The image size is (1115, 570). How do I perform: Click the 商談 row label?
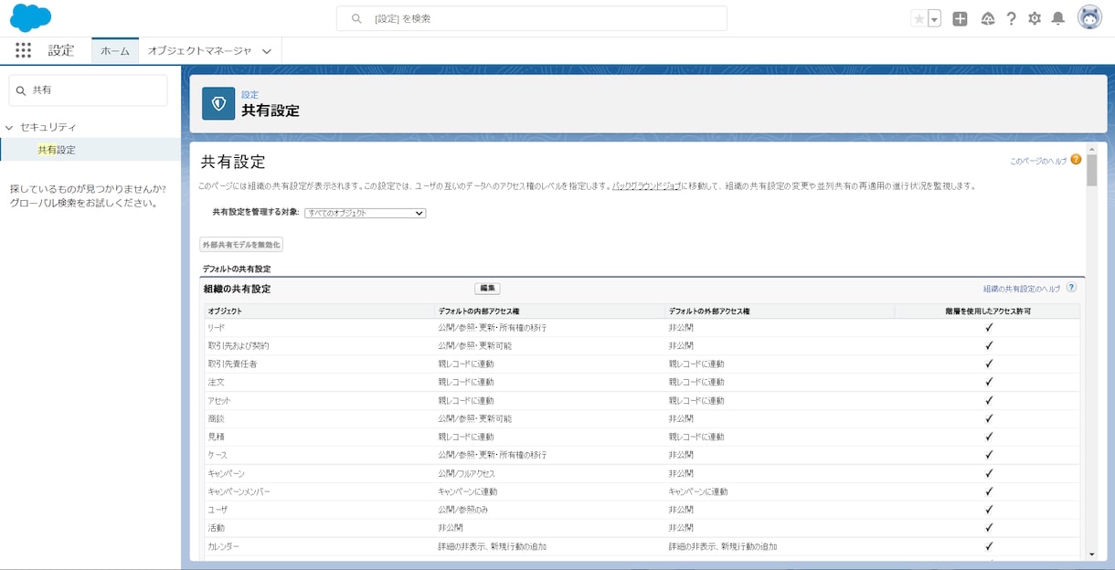pos(216,418)
